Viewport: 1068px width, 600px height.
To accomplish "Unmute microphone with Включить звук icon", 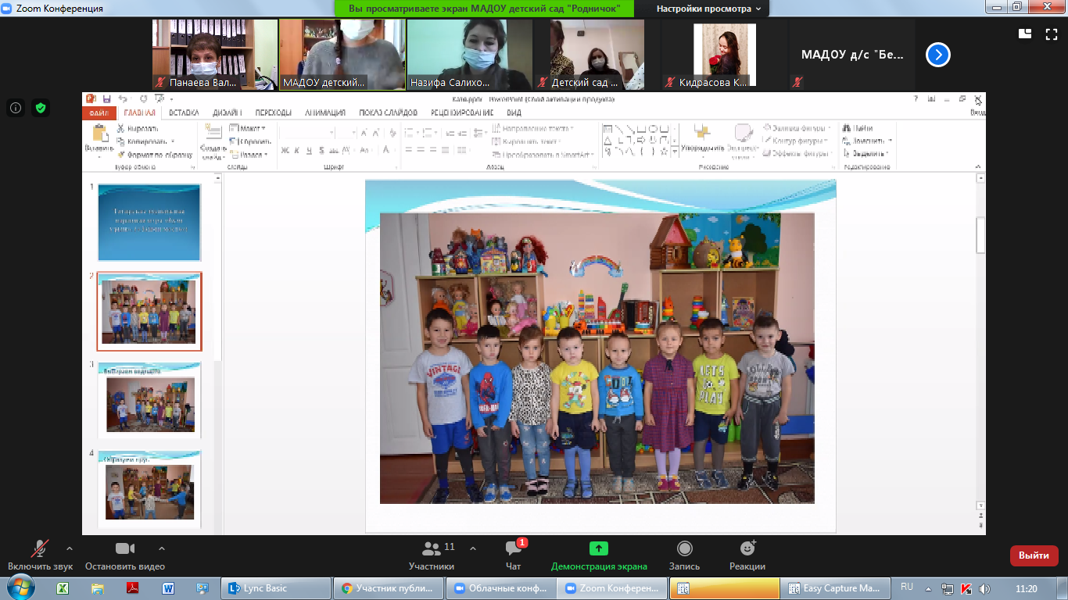I will (x=40, y=549).
